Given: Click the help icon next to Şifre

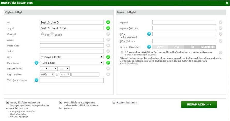Looking at the screenshot, I should click(x=149, y=34).
